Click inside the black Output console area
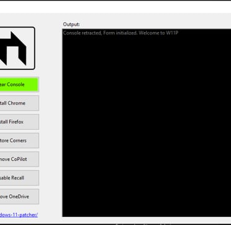231x225 pixels. 147,123
